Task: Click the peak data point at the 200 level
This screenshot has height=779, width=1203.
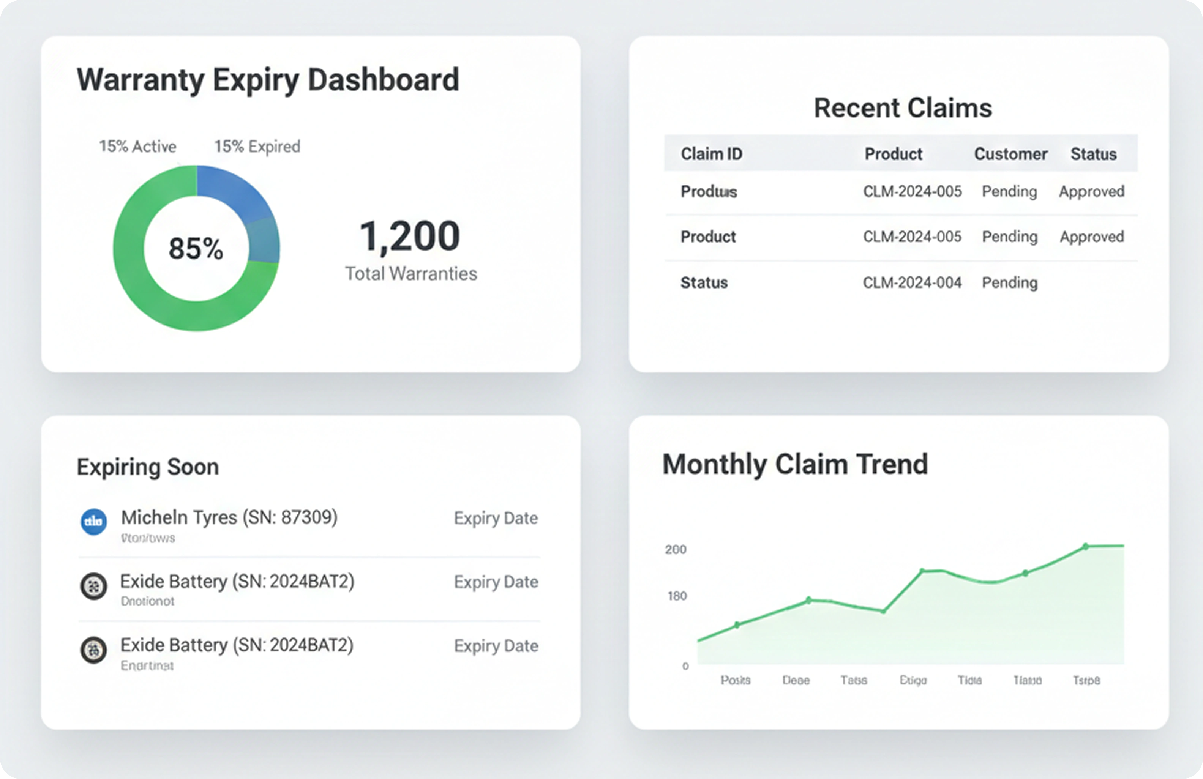Action: [x=1085, y=546]
